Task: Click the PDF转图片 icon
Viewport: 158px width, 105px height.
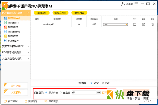Action: tap(5, 41)
